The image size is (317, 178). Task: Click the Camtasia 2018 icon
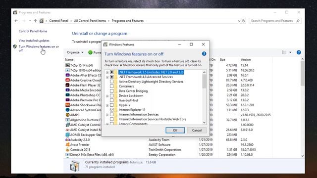tap(67, 149)
